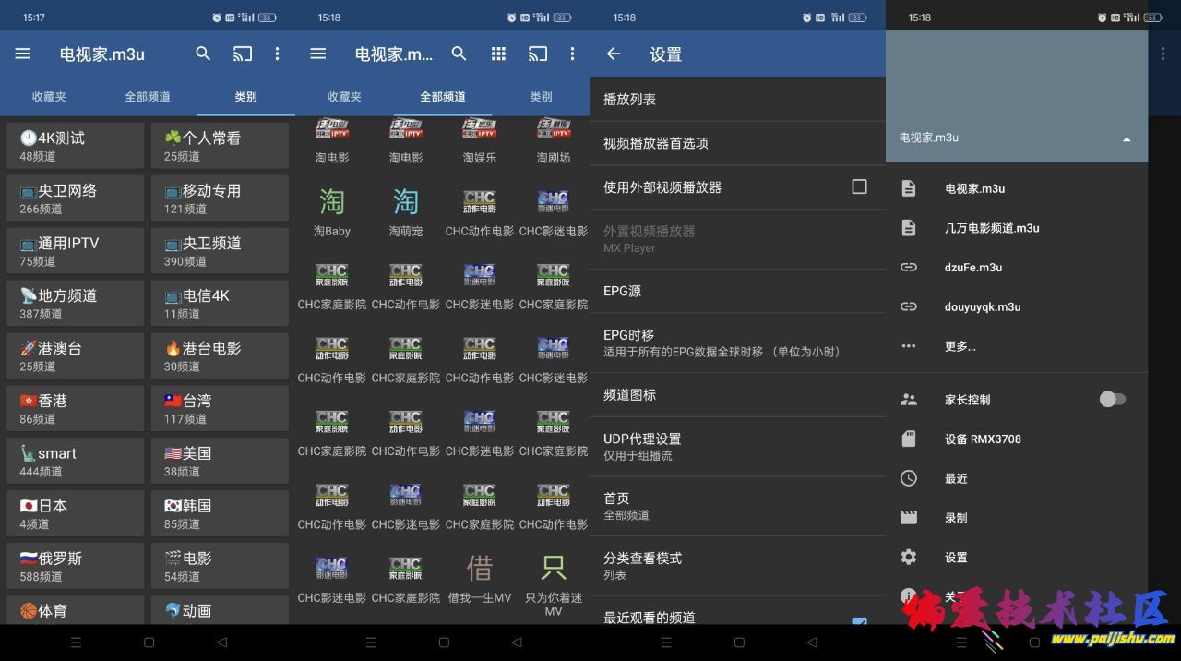Toggle 最近观看的频道 checkbox
Screen dimensions: 1181x661
(859, 621)
